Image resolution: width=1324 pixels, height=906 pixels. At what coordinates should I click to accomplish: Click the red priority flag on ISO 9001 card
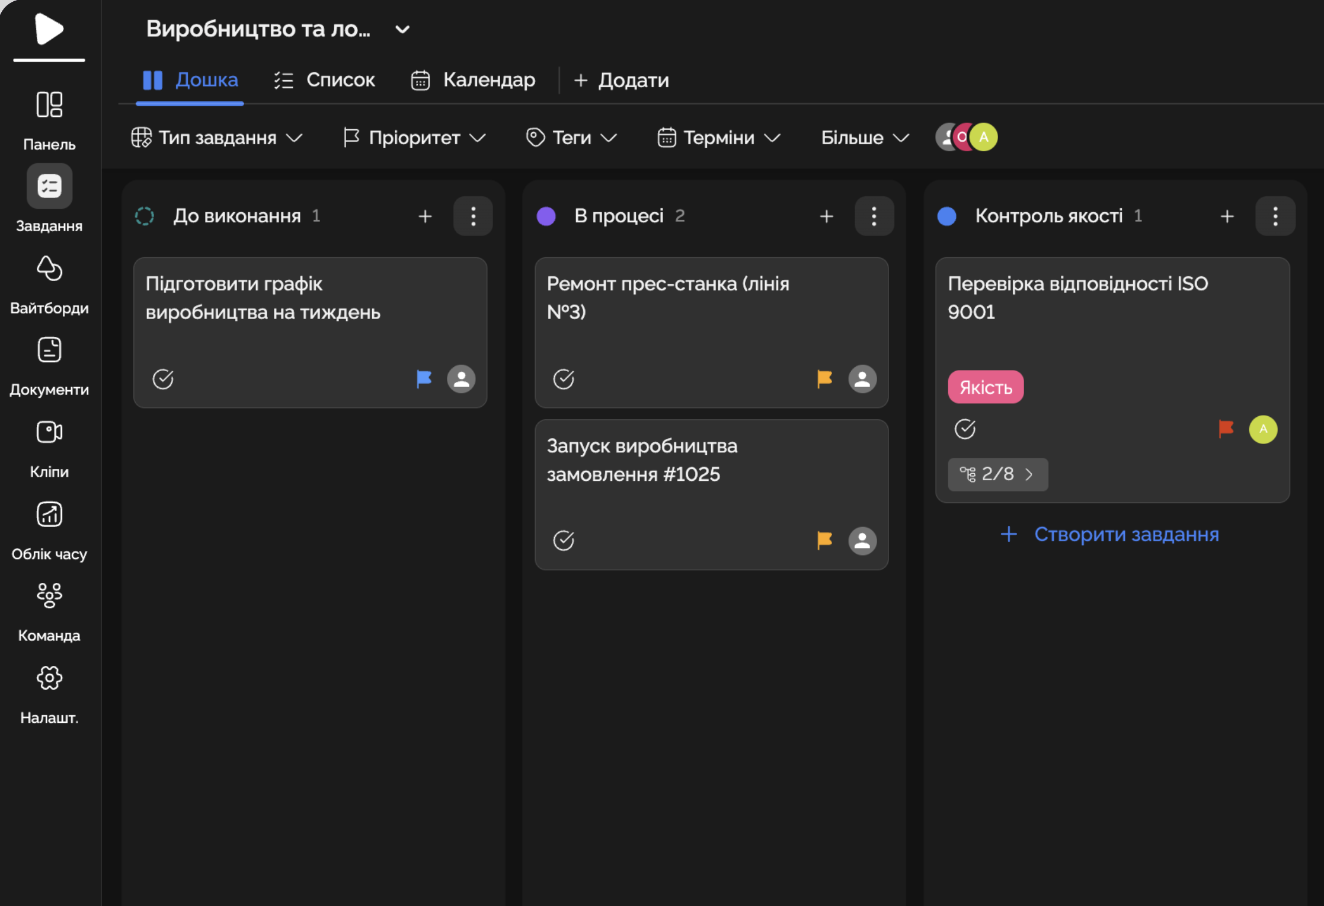point(1226,428)
